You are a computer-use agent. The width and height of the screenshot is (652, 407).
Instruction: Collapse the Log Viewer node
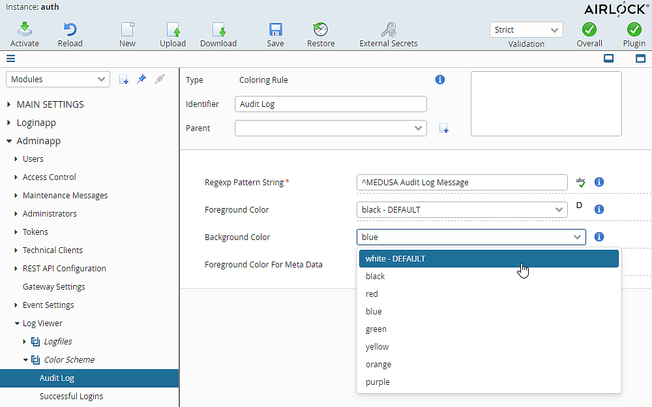pos(17,324)
